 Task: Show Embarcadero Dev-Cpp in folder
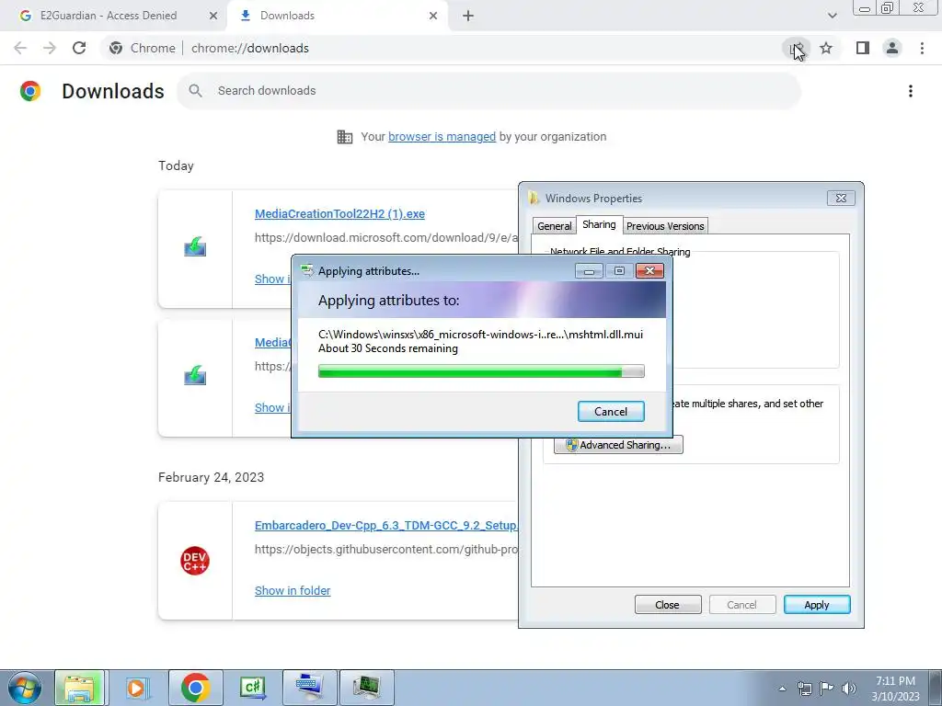[293, 590]
